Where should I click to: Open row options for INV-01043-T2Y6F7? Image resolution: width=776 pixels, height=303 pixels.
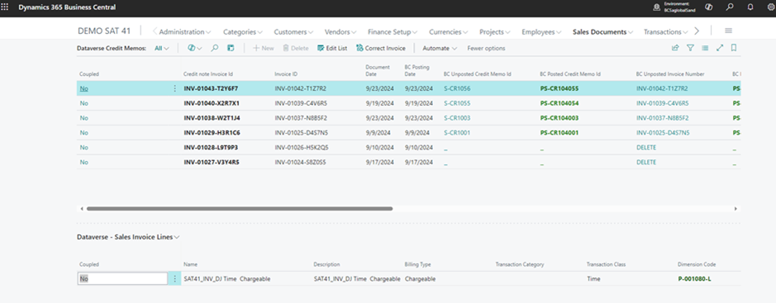[174, 88]
